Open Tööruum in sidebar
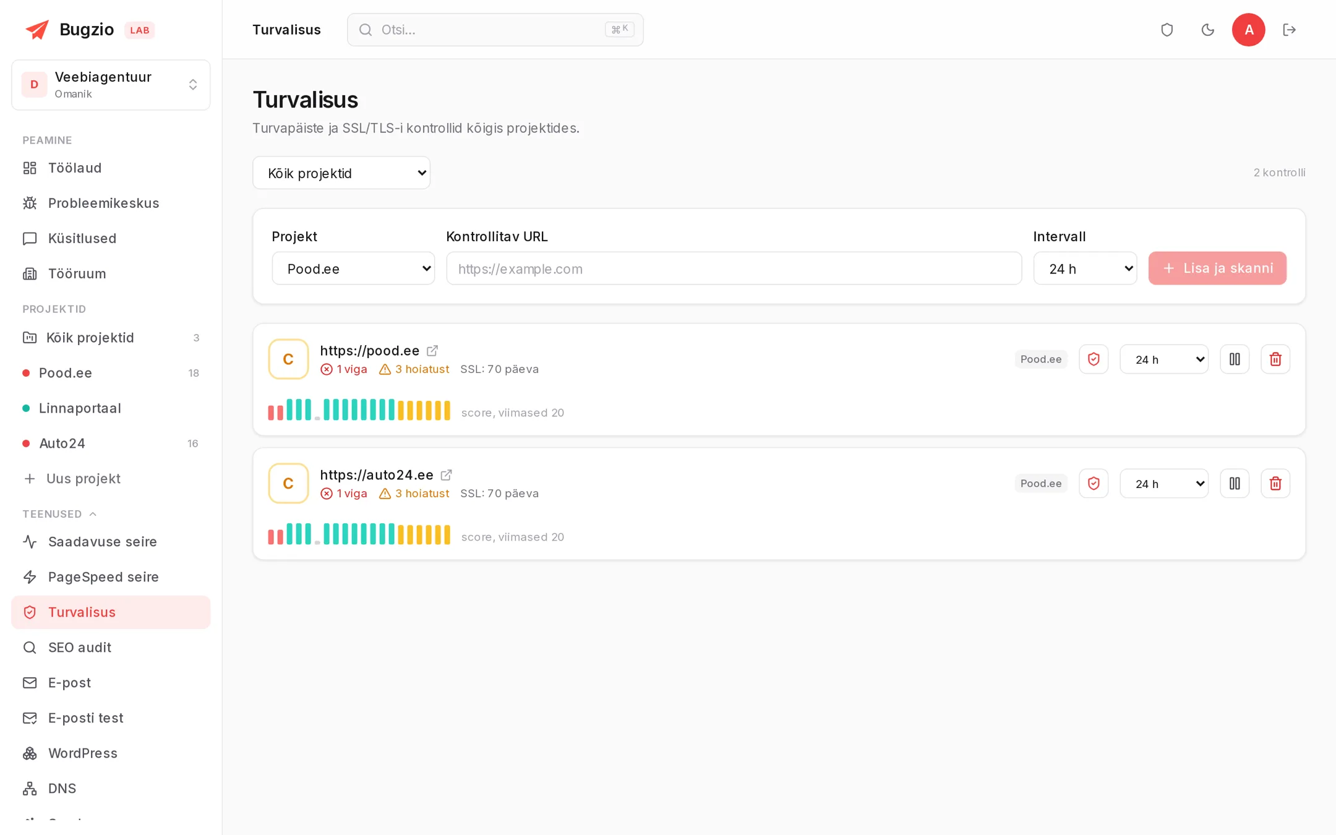 111,274
